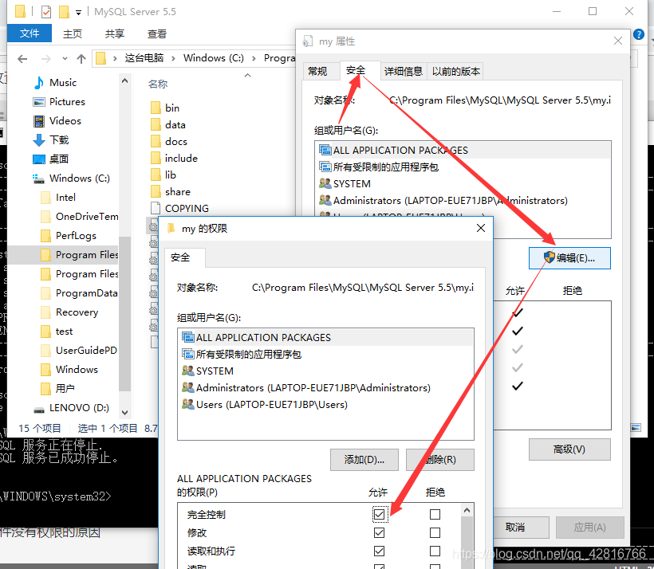The image size is (654, 569).
Task: Click permissions list scroll up arrow
Action: click(x=467, y=510)
